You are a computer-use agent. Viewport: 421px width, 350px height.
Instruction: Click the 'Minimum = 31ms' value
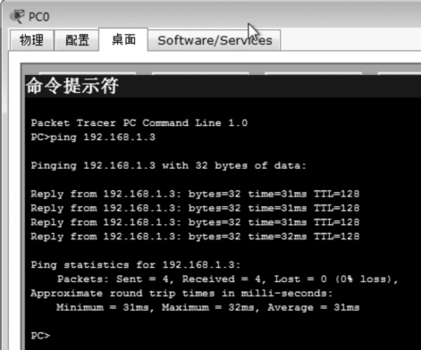(x=103, y=307)
